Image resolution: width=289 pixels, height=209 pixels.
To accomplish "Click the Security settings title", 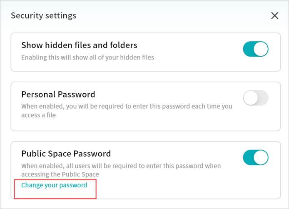I will (43, 16).
